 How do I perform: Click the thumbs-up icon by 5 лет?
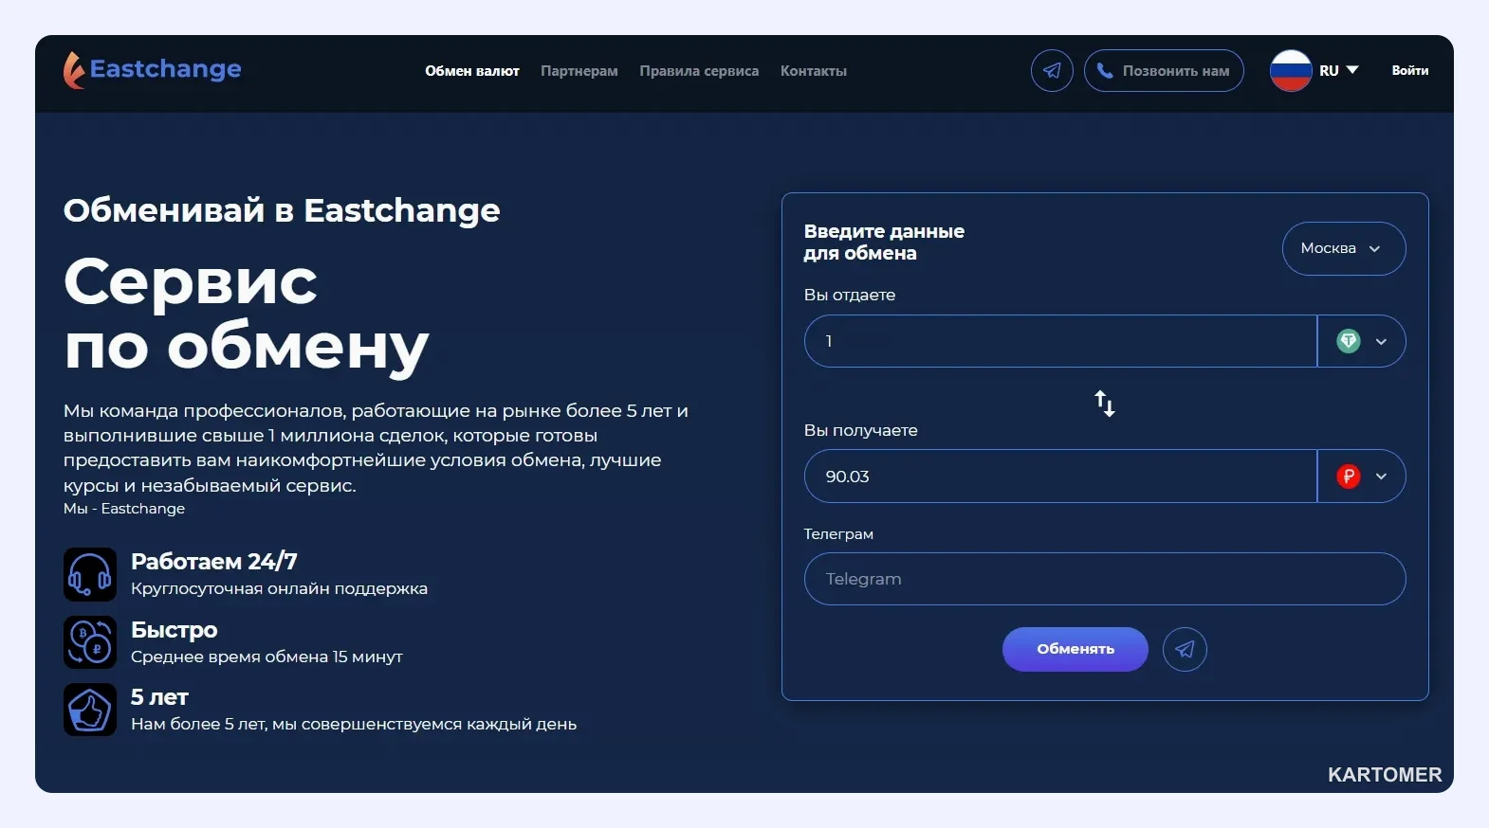click(x=90, y=710)
